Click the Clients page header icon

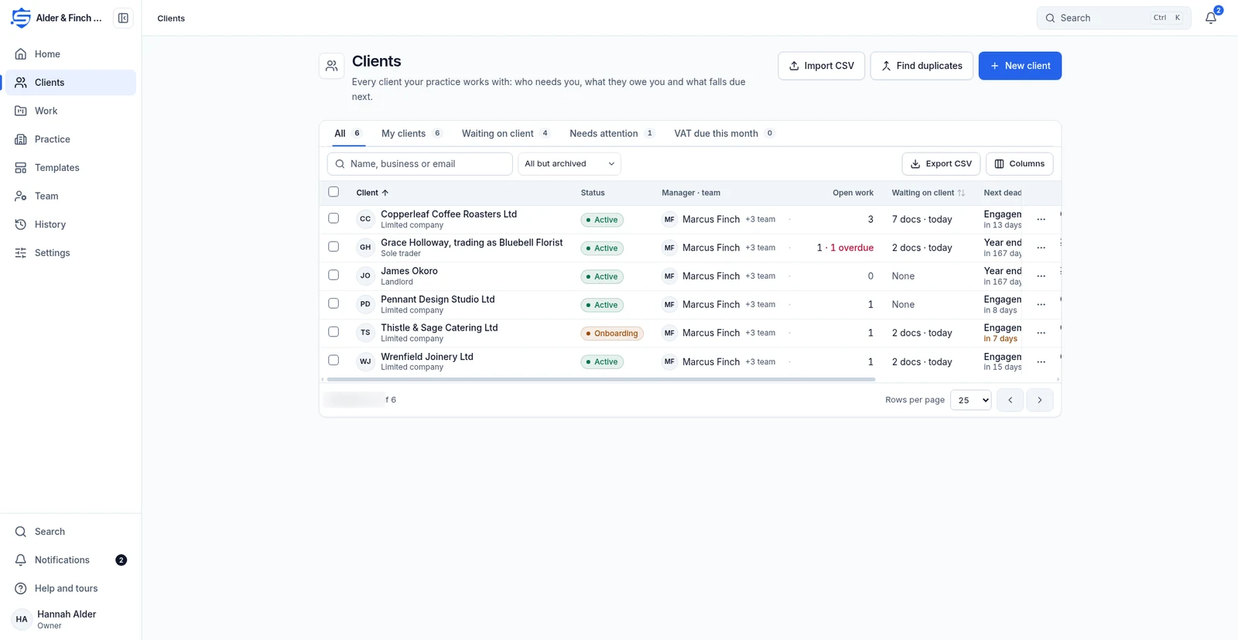[x=332, y=66]
